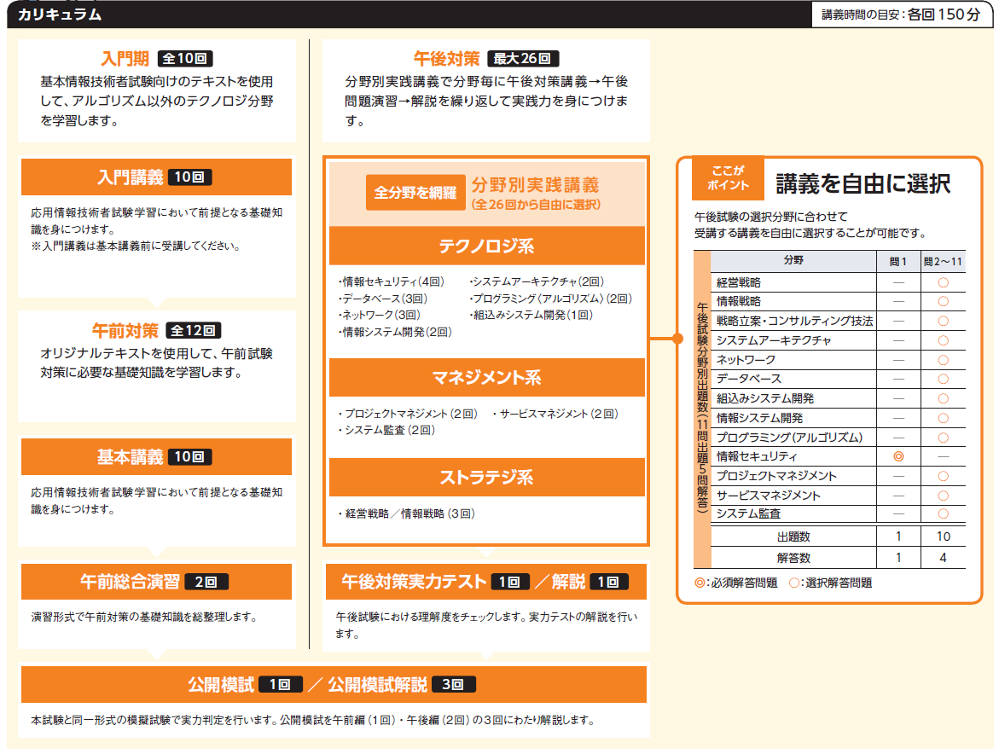
Task: Click the 全10回 badge beside 入門期
Action: pyautogui.click(x=186, y=59)
